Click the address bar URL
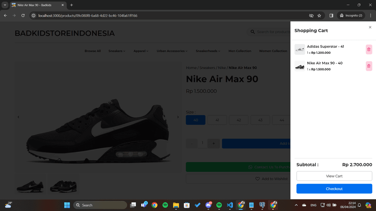376x211 pixels. [88, 16]
